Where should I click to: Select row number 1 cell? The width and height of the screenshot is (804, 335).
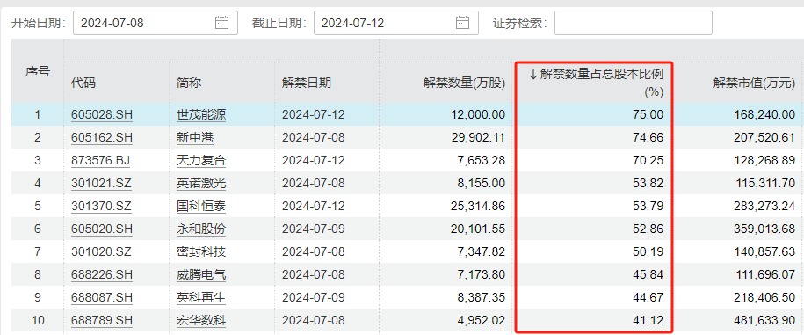38,115
